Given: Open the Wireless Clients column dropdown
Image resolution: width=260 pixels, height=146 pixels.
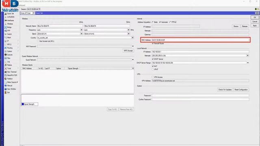Looking at the screenshot, I should pyautogui.click(x=133, y=69).
